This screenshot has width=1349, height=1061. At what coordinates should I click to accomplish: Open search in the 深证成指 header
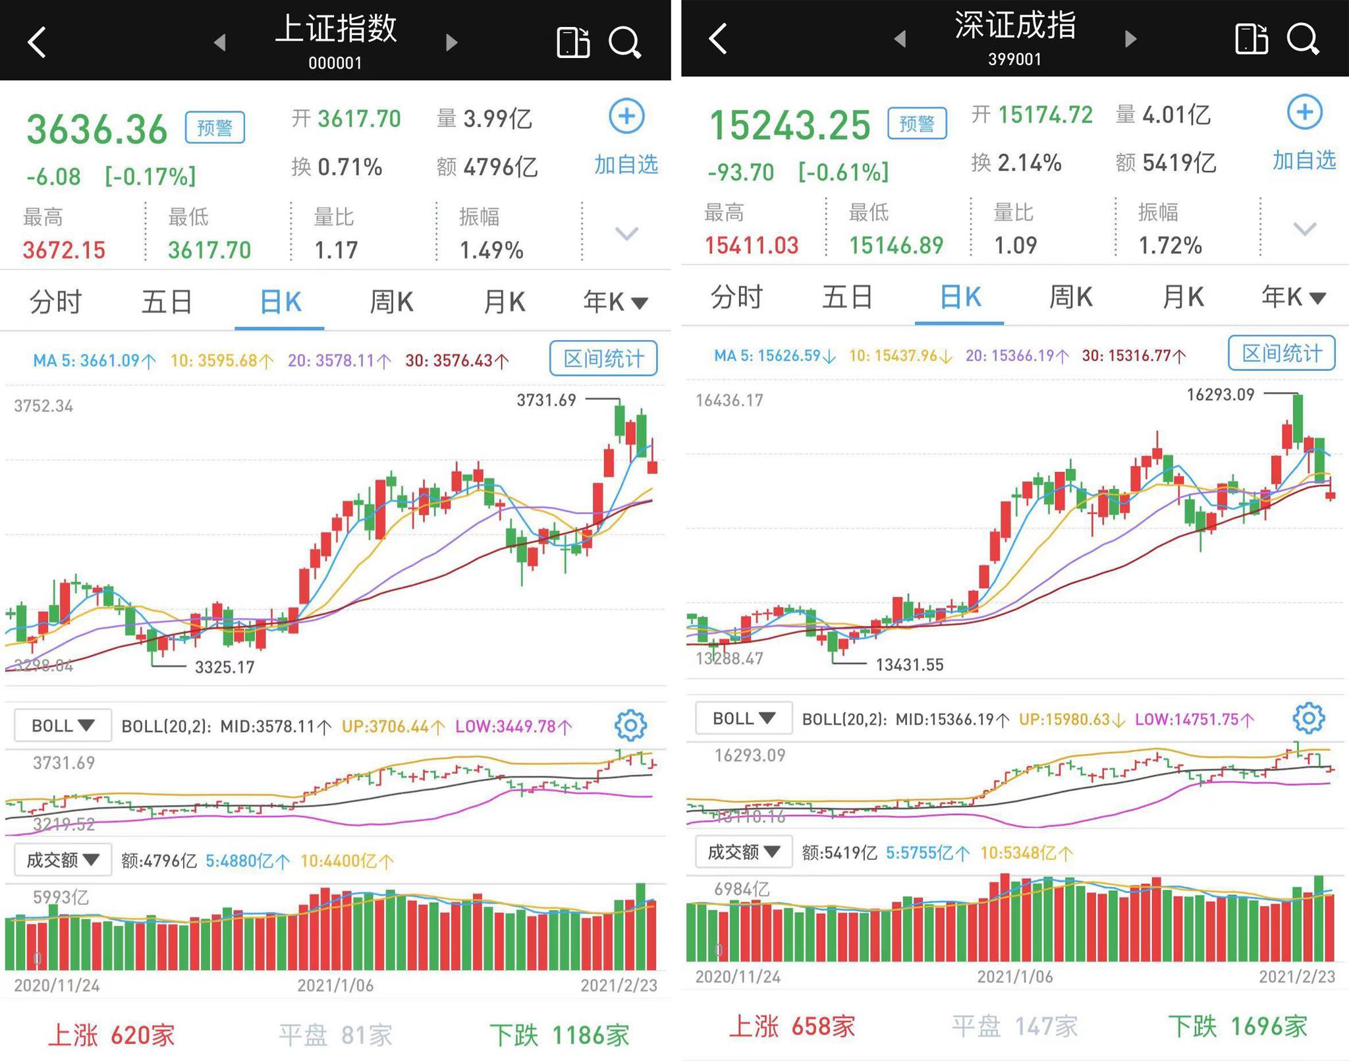(x=1304, y=38)
